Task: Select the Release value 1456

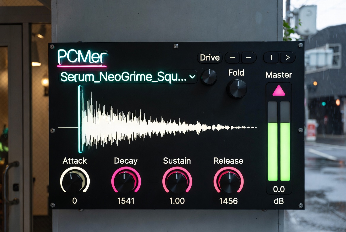Action: [228, 201]
